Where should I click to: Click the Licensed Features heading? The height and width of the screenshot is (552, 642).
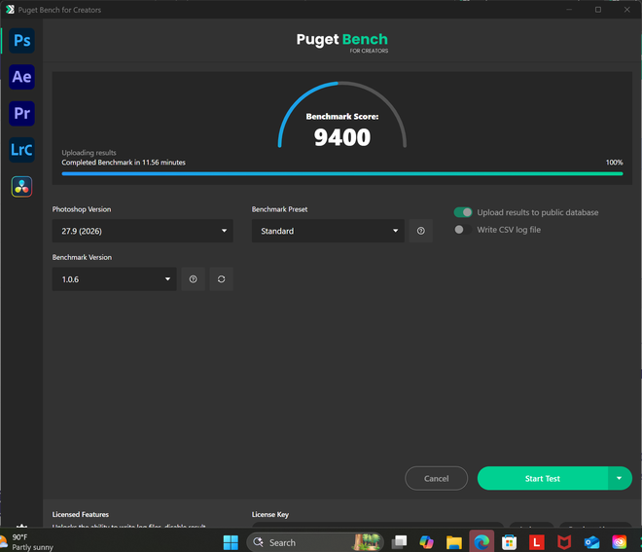pos(81,514)
